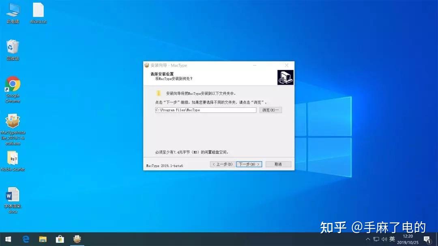Open the 浏览(R) browse dialog
Screen dimensions: 438x246
270,110
